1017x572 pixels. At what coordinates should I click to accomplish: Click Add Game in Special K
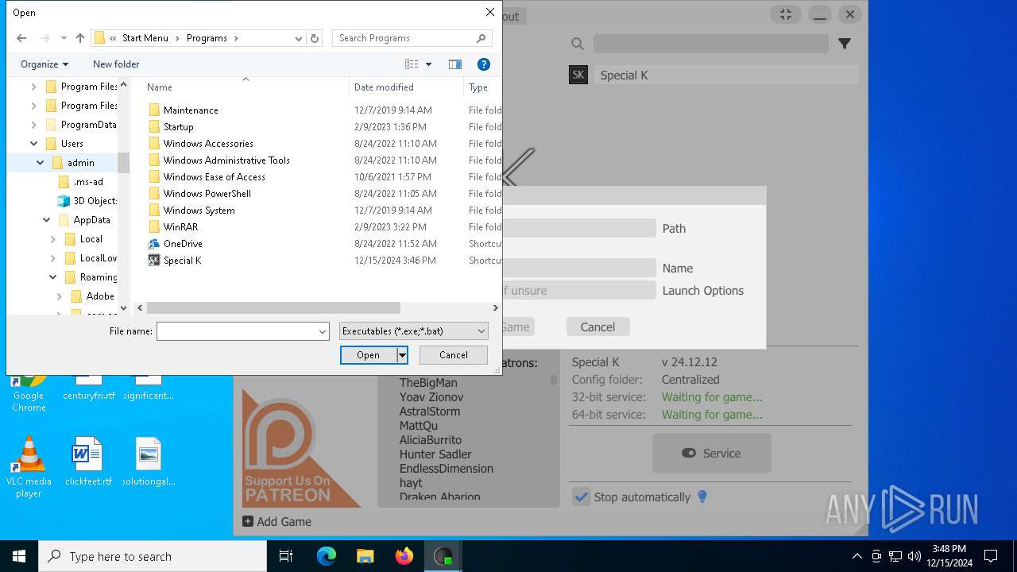coord(277,522)
